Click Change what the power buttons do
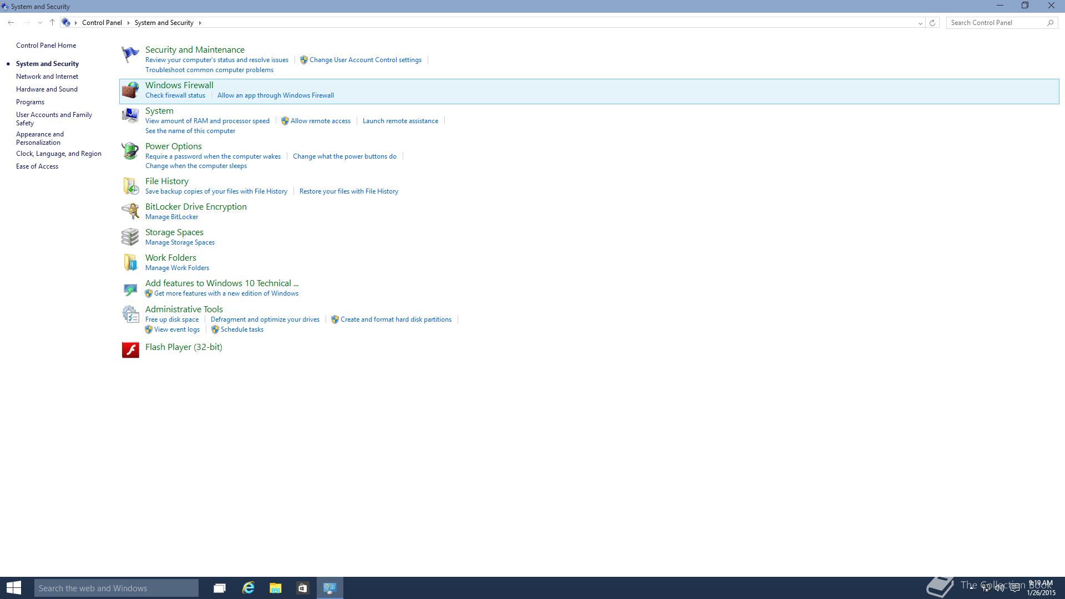 coord(344,156)
